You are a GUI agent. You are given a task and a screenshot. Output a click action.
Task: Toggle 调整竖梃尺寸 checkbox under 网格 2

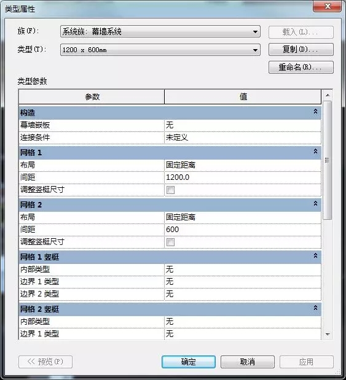coord(170,242)
